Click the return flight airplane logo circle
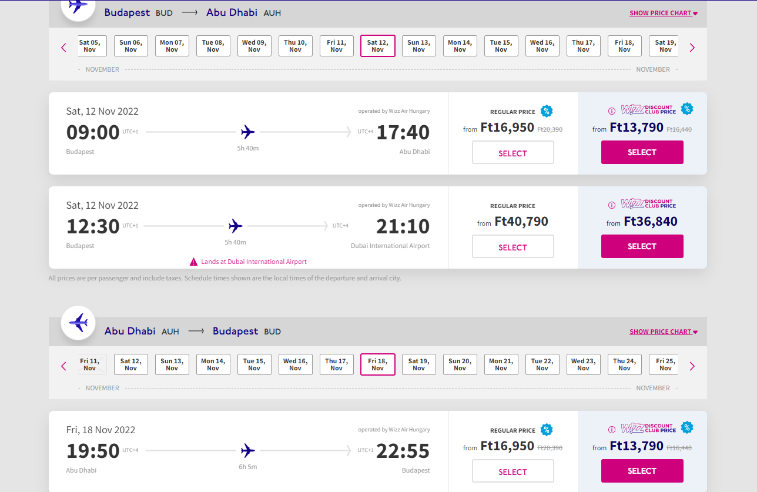This screenshot has width=757, height=492. (78, 323)
